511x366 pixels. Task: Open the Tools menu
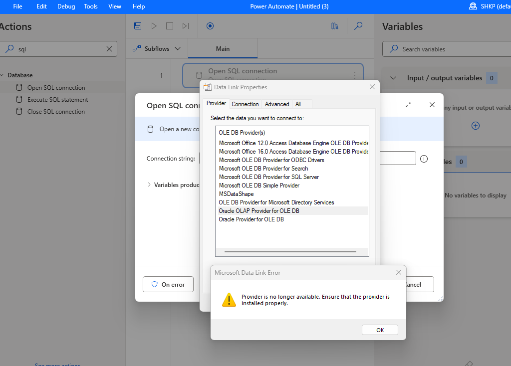click(91, 6)
